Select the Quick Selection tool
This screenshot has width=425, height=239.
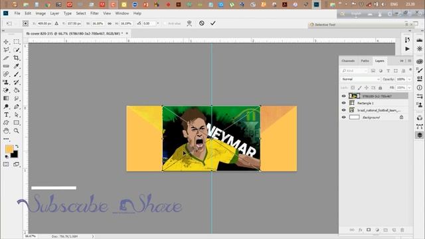tap(16, 50)
